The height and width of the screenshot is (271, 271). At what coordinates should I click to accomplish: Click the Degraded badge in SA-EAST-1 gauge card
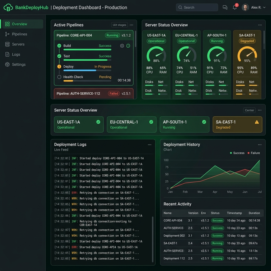(247, 41)
